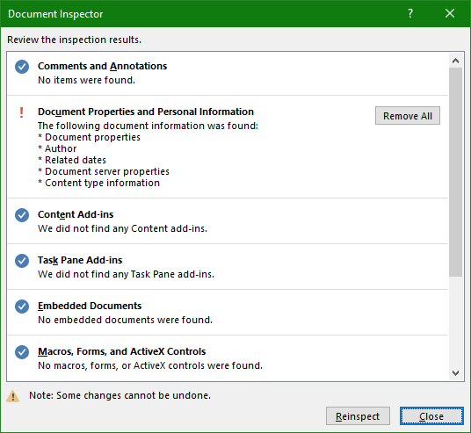
Task: Click '* Document server properties' entry
Action: pos(104,171)
